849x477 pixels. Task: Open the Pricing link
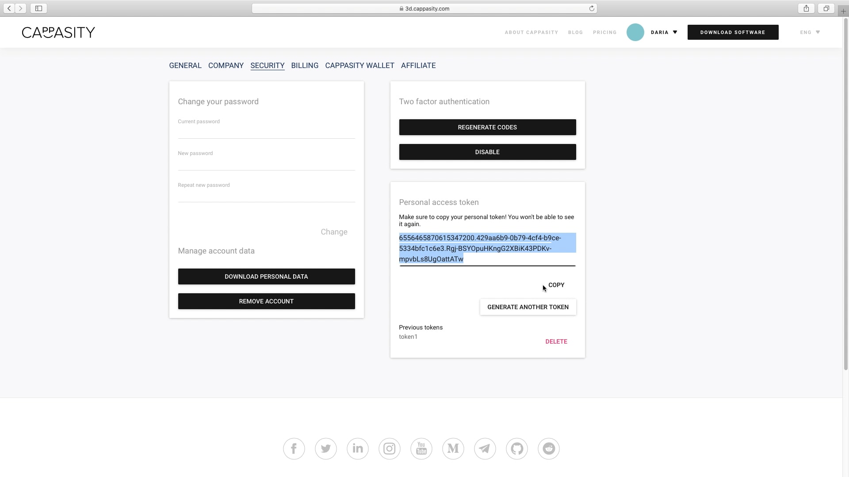pos(604,32)
